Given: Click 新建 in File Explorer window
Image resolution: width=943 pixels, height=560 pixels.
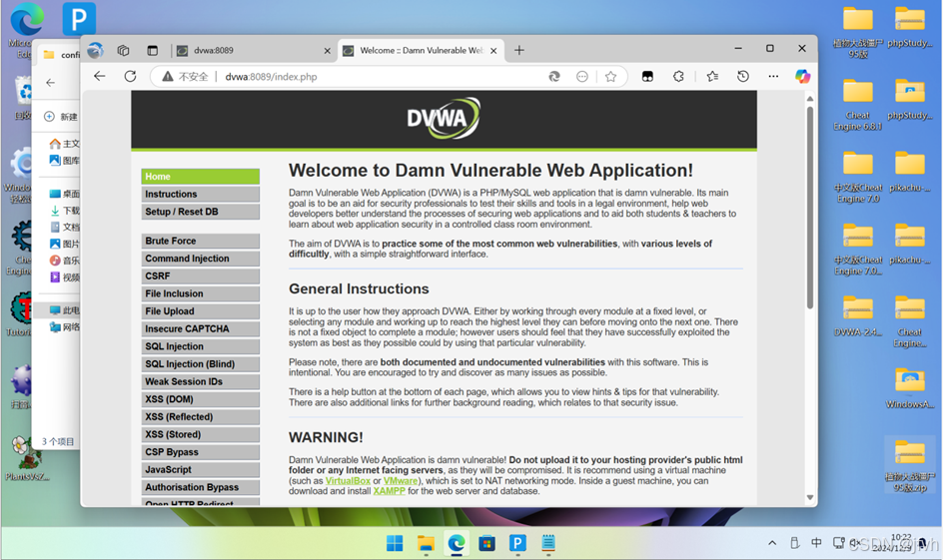Looking at the screenshot, I should [x=61, y=117].
